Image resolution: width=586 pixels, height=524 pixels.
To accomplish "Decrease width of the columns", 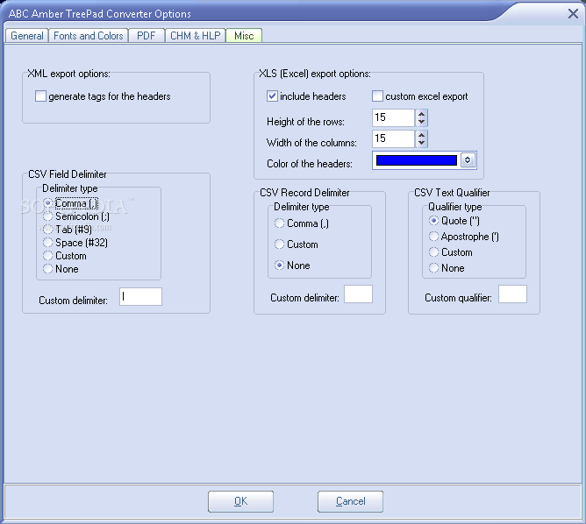I will pos(422,143).
